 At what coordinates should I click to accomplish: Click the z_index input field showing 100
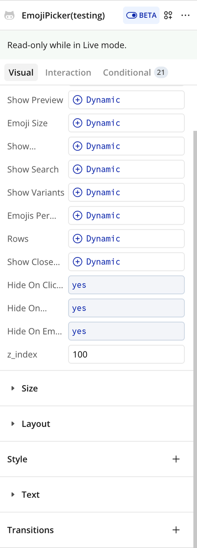click(x=127, y=354)
